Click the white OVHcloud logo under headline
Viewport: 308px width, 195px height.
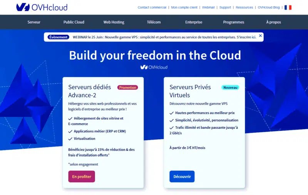pos(154,67)
